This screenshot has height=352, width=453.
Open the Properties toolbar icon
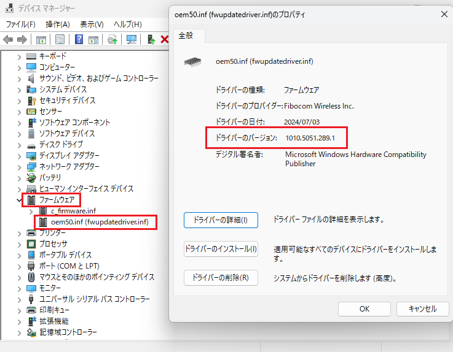[60, 39]
